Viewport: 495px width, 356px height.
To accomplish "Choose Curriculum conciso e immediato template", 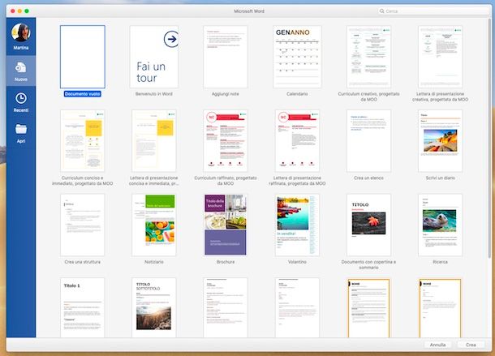I will (83, 141).
